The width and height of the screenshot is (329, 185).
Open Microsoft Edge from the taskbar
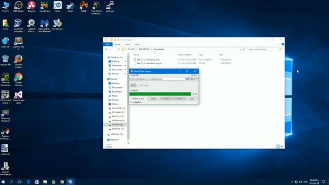[28, 181]
